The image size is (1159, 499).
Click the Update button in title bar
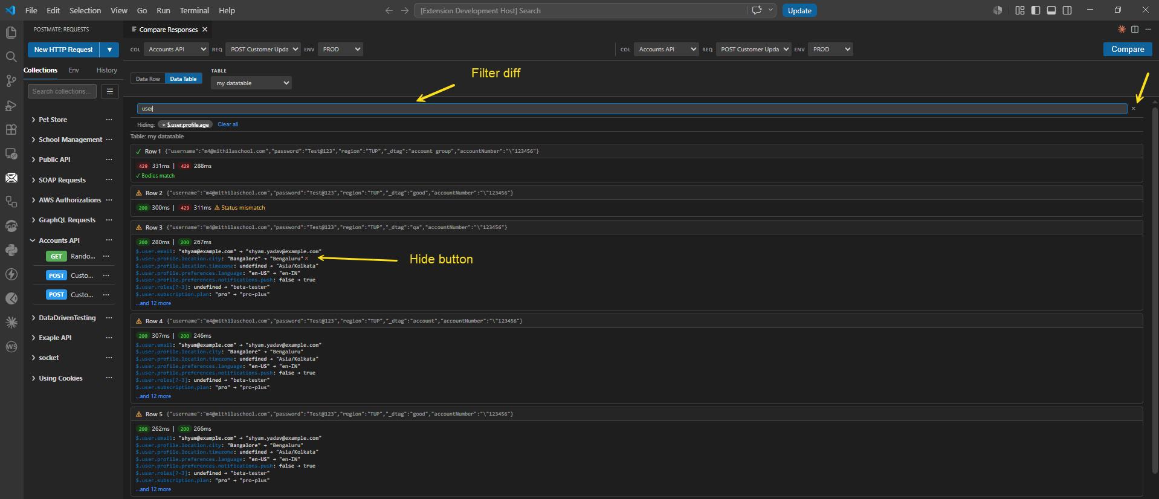[799, 10]
